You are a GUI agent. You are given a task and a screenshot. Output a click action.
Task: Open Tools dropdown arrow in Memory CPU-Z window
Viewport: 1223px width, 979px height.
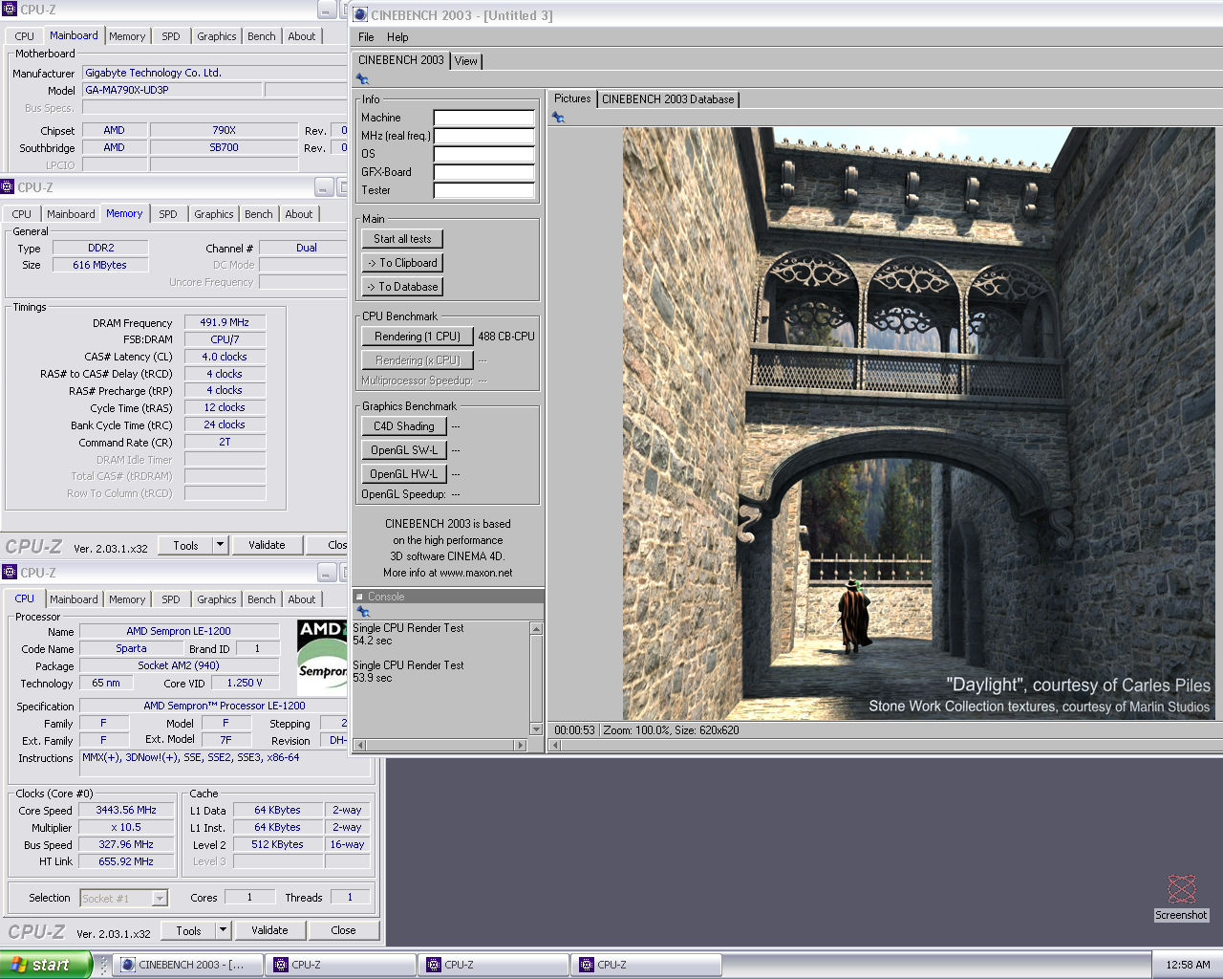pos(220,545)
